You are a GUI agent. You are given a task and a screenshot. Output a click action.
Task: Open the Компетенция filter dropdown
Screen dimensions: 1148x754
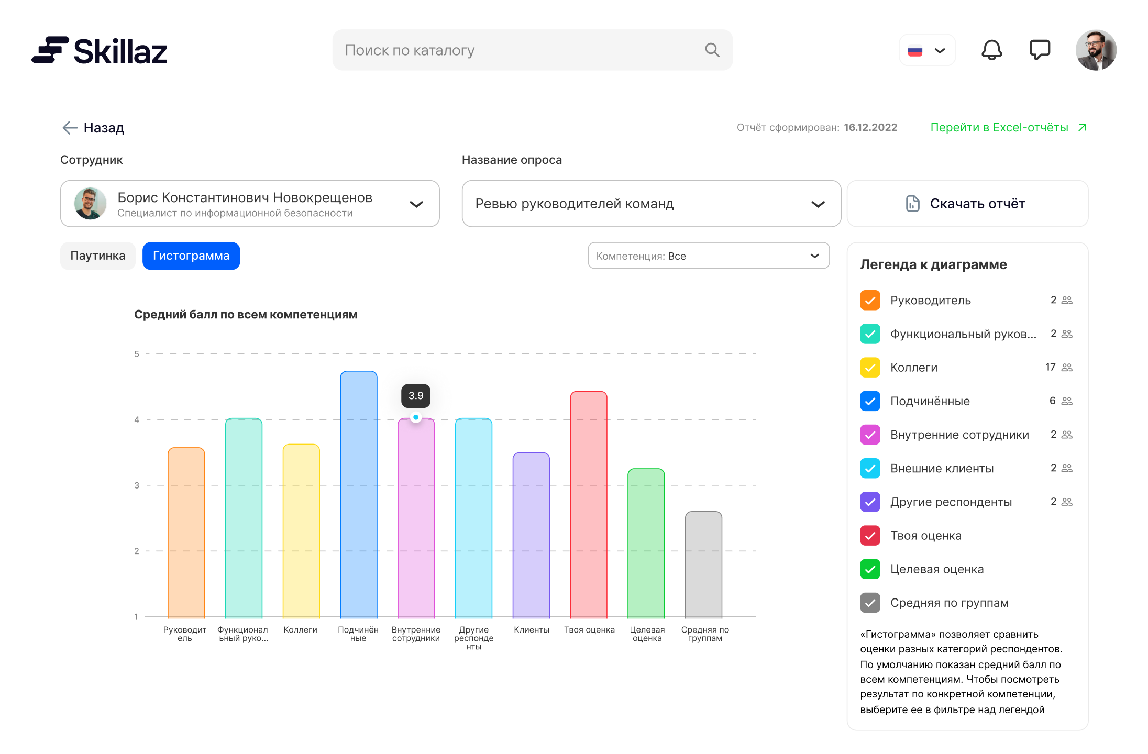point(708,256)
